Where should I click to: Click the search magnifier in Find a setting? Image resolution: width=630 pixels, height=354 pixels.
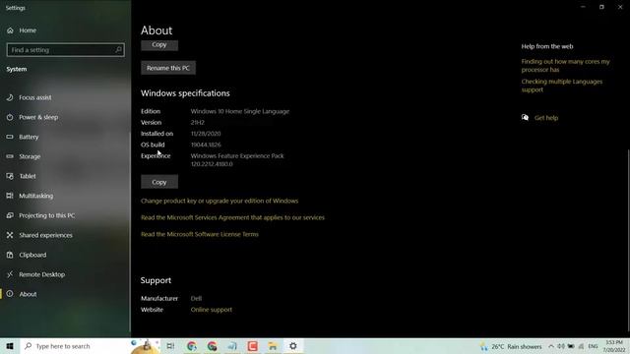tap(118, 50)
